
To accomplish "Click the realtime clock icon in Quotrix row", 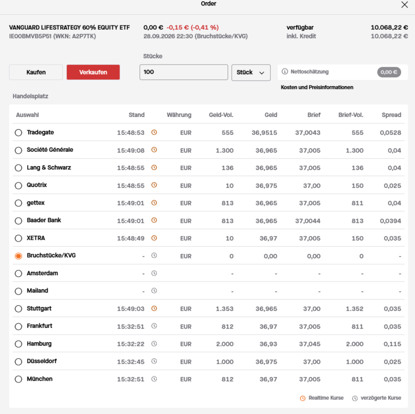I will coord(154,185).
